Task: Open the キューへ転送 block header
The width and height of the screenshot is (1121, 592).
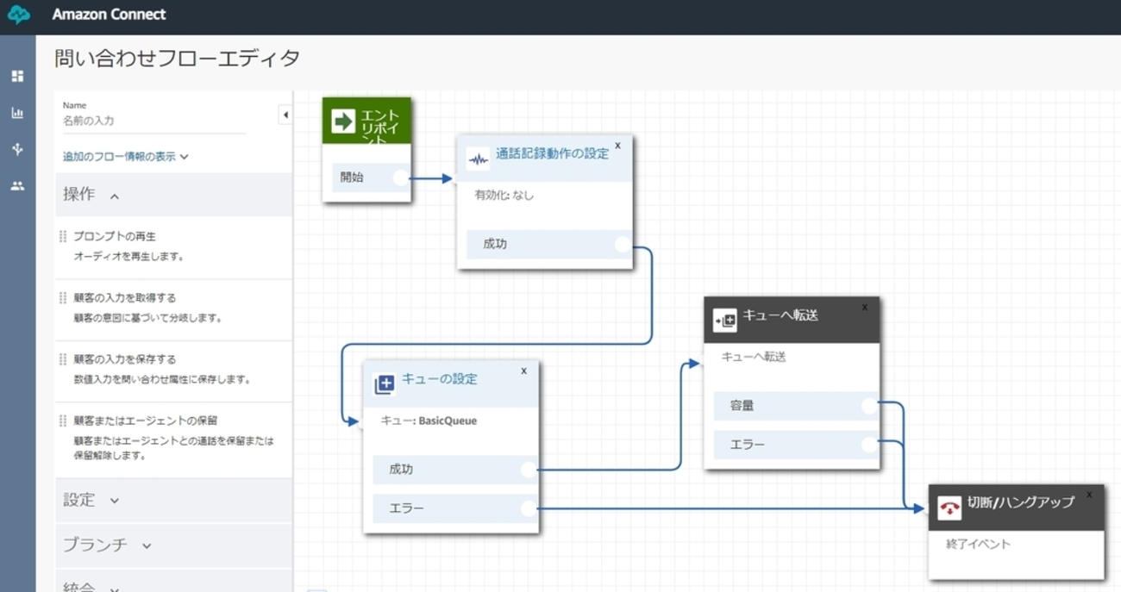Action: 792,320
